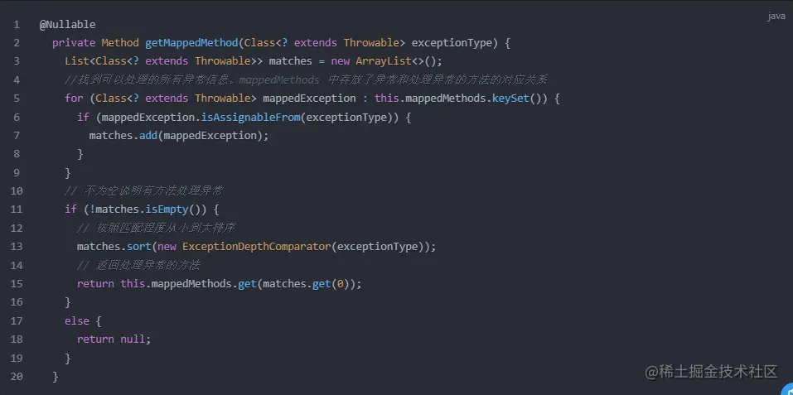
Task: Click the "get(0)" call on line 15
Action: point(331,283)
